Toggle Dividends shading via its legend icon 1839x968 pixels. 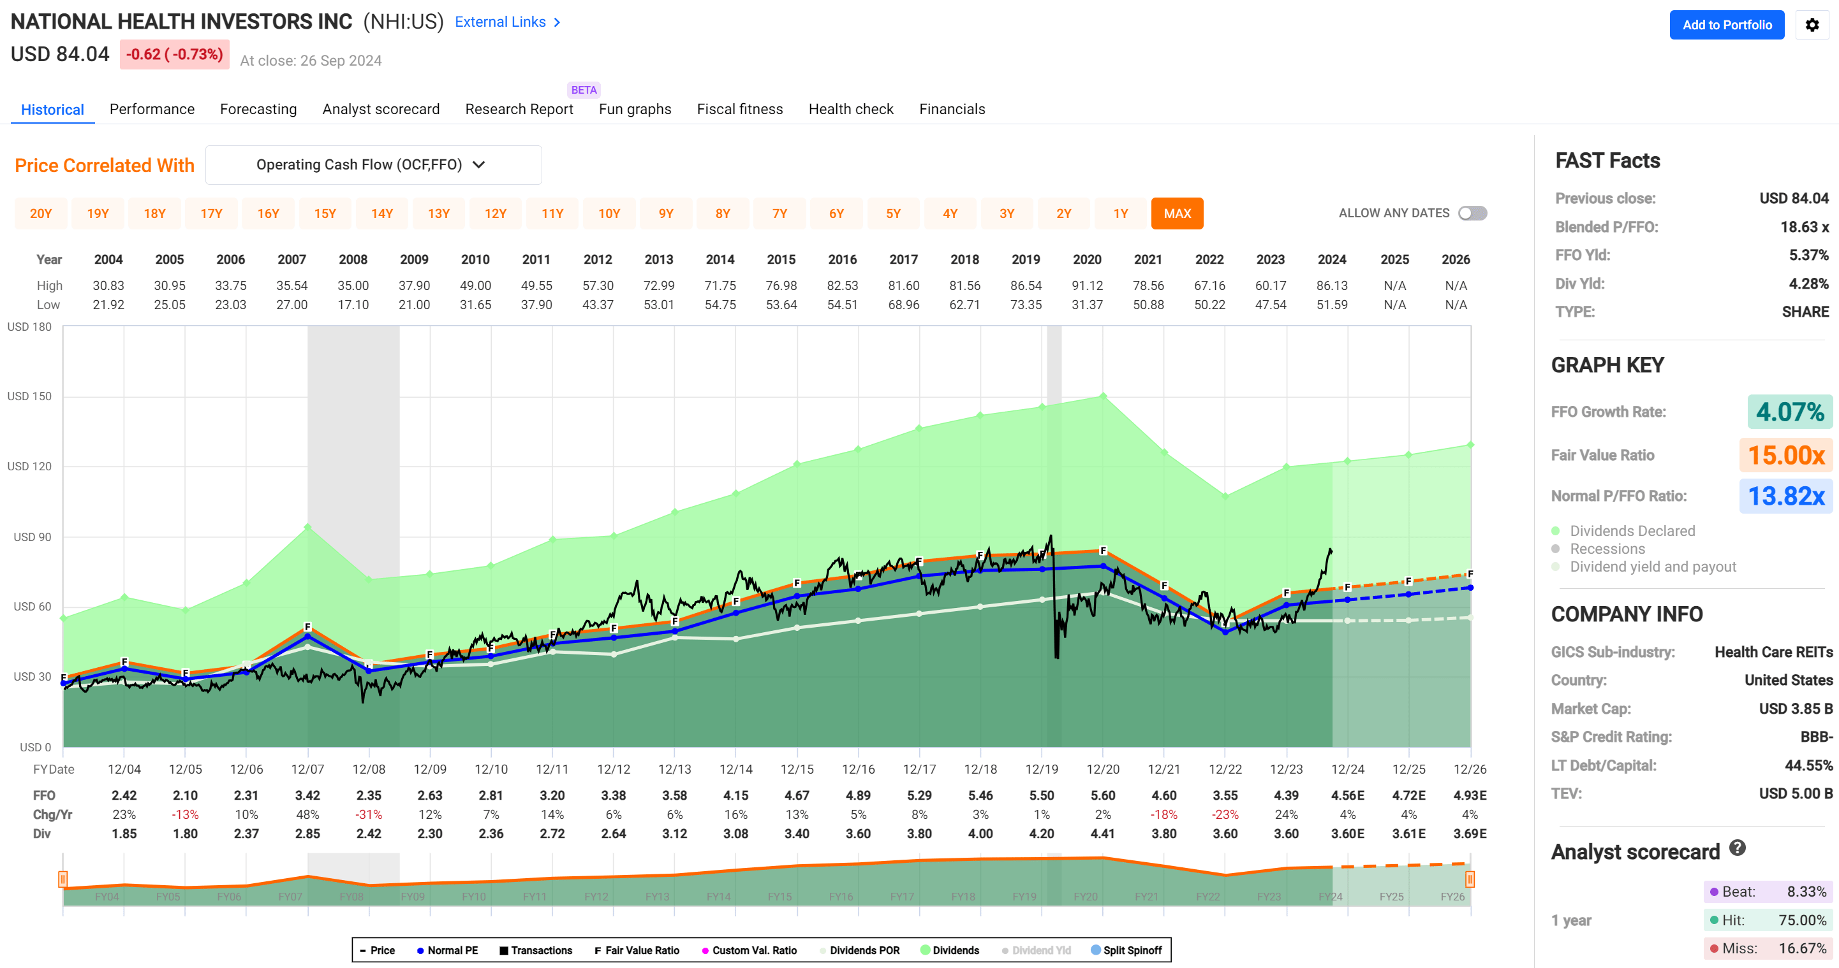pos(926,950)
